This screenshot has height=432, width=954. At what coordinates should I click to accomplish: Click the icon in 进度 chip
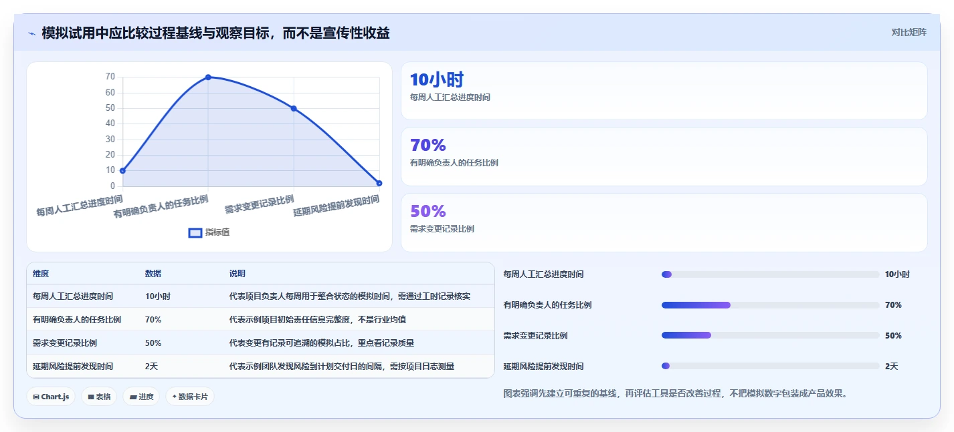pyautogui.click(x=133, y=397)
